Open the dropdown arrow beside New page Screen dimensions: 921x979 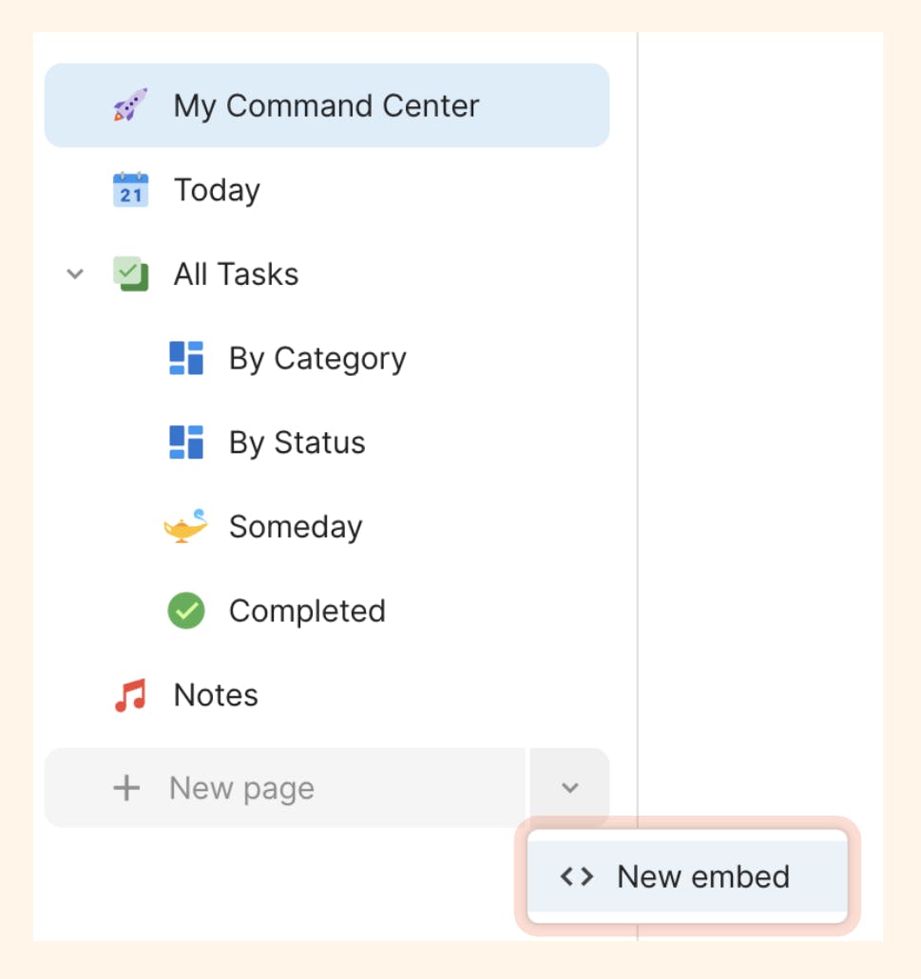click(570, 788)
